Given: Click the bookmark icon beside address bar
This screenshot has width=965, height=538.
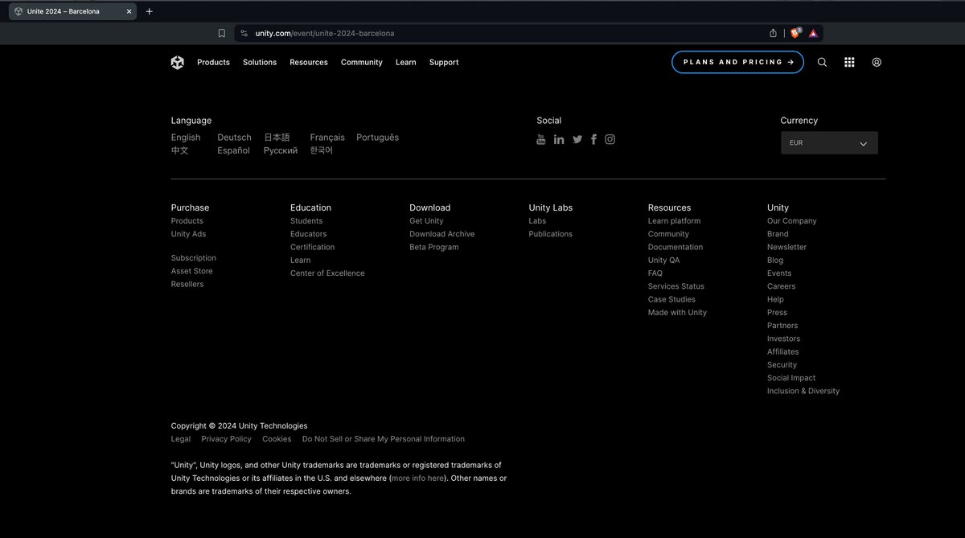Looking at the screenshot, I should point(222,33).
